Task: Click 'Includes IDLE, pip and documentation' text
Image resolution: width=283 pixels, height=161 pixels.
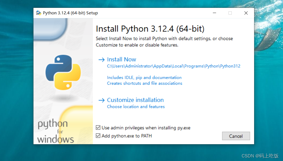Action: tap(144, 77)
